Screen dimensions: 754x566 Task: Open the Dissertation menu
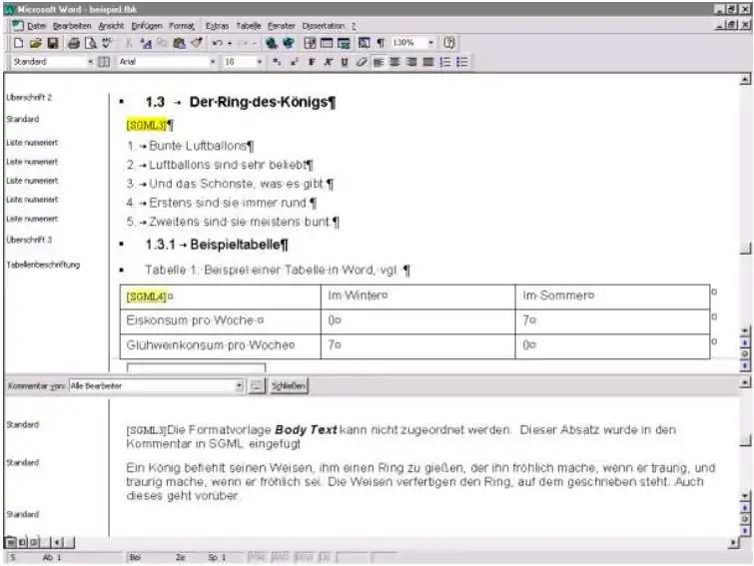(x=324, y=24)
